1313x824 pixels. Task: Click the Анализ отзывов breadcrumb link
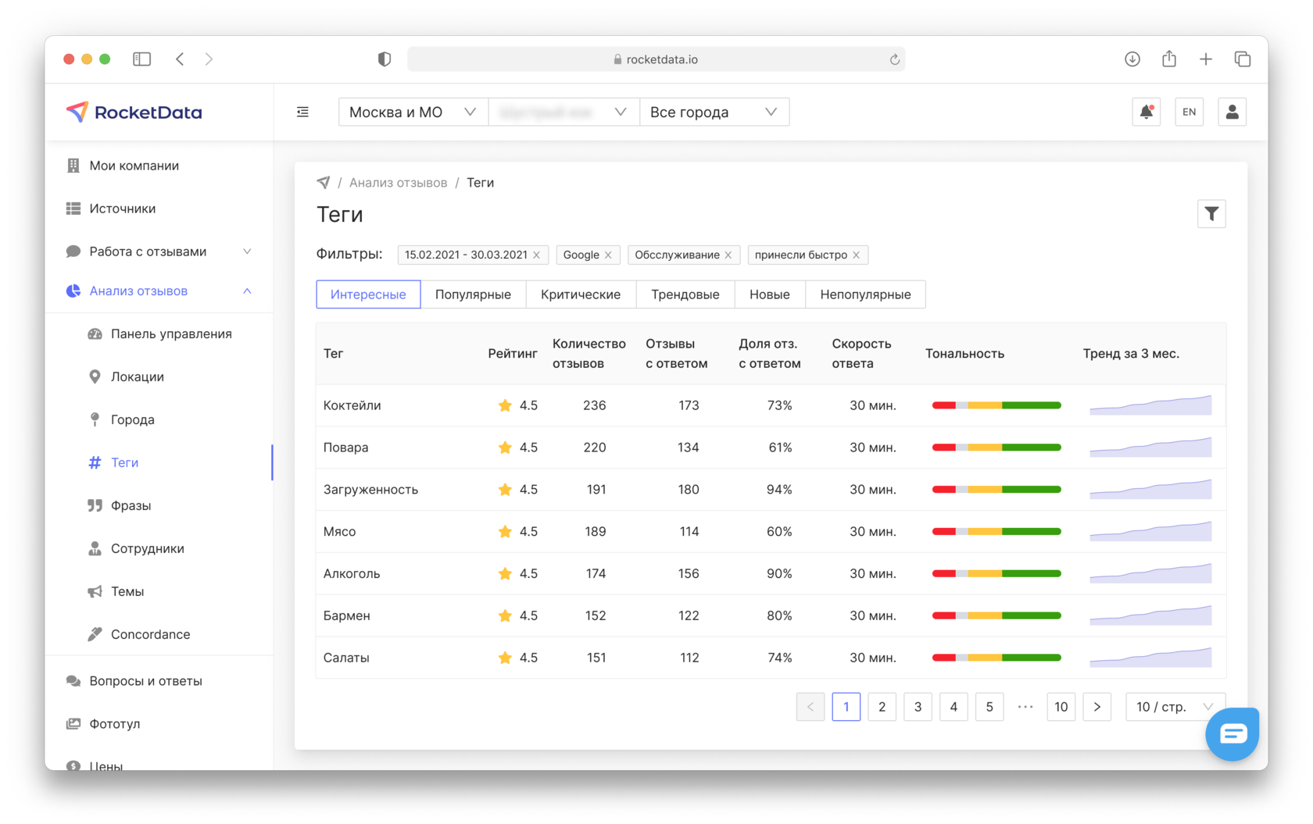pyautogui.click(x=398, y=183)
